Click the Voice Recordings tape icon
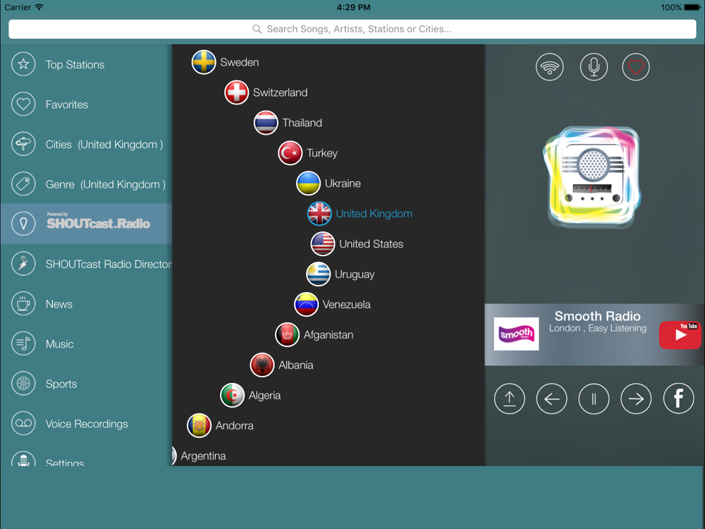This screenshot has width=705, height=529. pyautogui.click(x=23, y=424)
